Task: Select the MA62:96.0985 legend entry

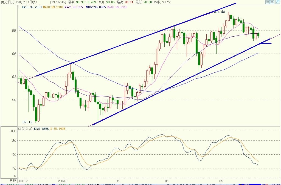Action: pyautogui.click(x=96, y=7)
